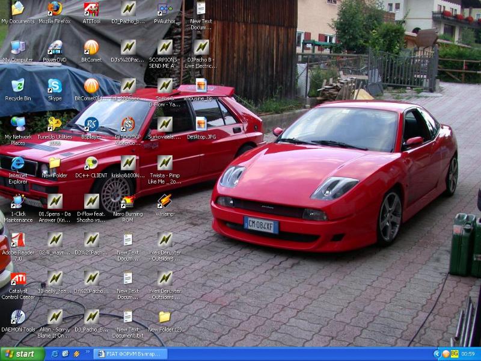Launch the Skype shortcut on the desktop

(55, 86)
